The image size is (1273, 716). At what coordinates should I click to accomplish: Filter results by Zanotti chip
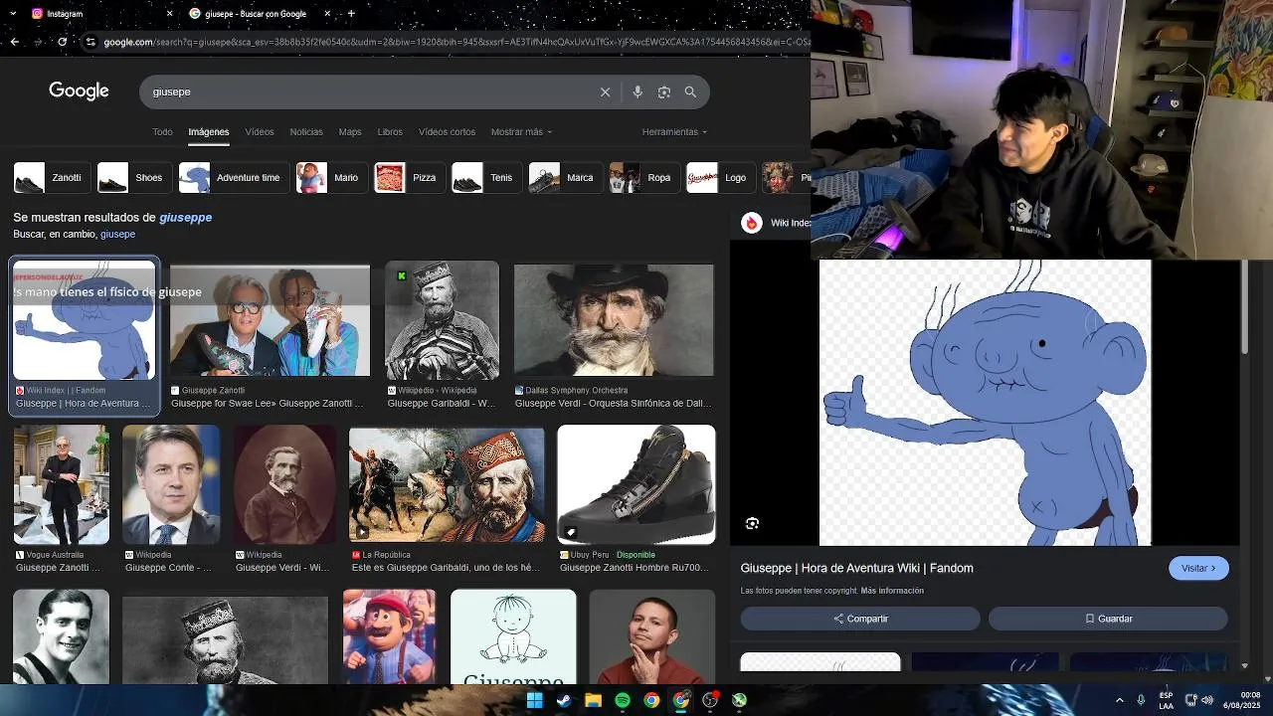(x=52, y=177)
